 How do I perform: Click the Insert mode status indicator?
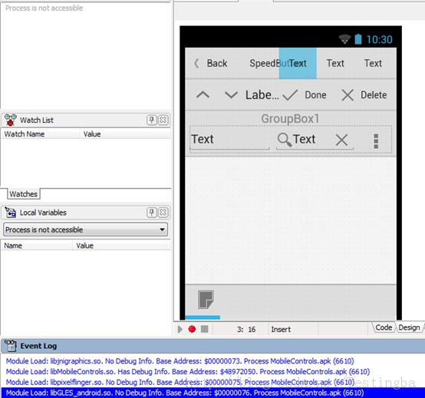[281, 329]
